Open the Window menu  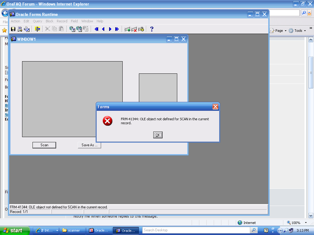click(87, 21)
